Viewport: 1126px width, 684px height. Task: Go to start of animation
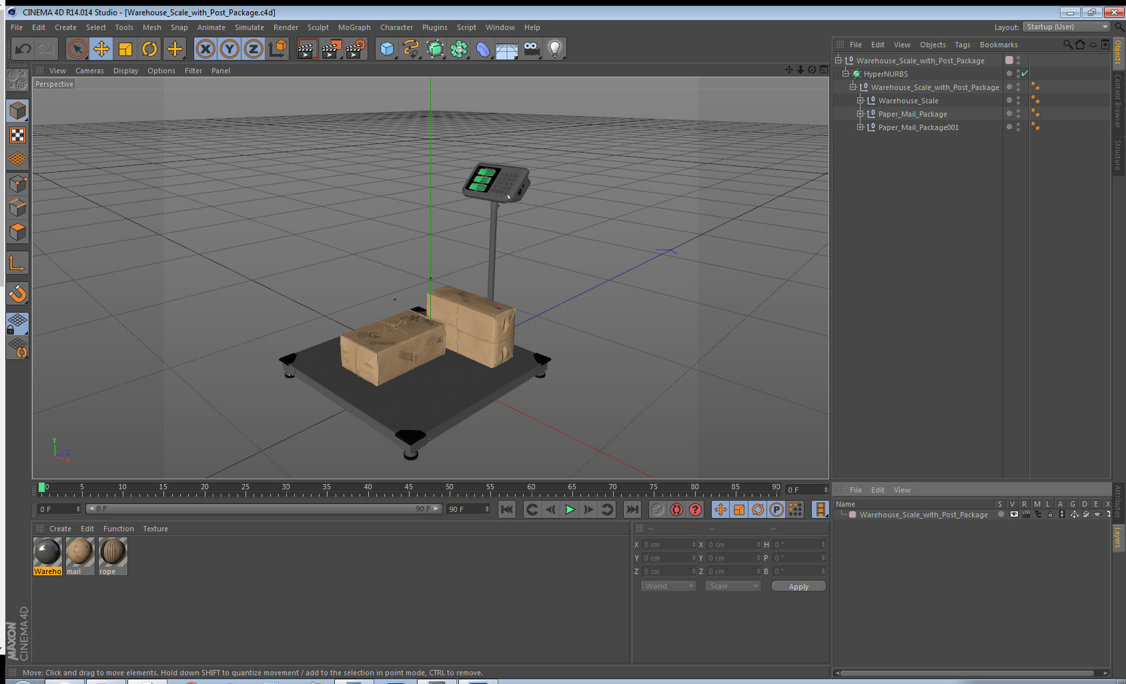[x=507, y=509]
